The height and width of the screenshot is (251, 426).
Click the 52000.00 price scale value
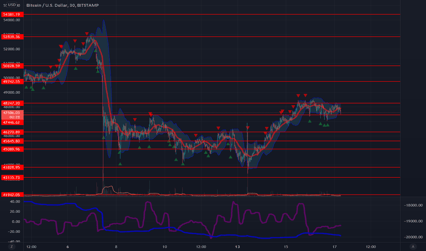pyautogui.click(x=12, y=49)
